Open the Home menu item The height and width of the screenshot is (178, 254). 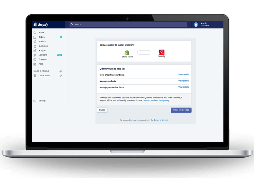(41, 33)
